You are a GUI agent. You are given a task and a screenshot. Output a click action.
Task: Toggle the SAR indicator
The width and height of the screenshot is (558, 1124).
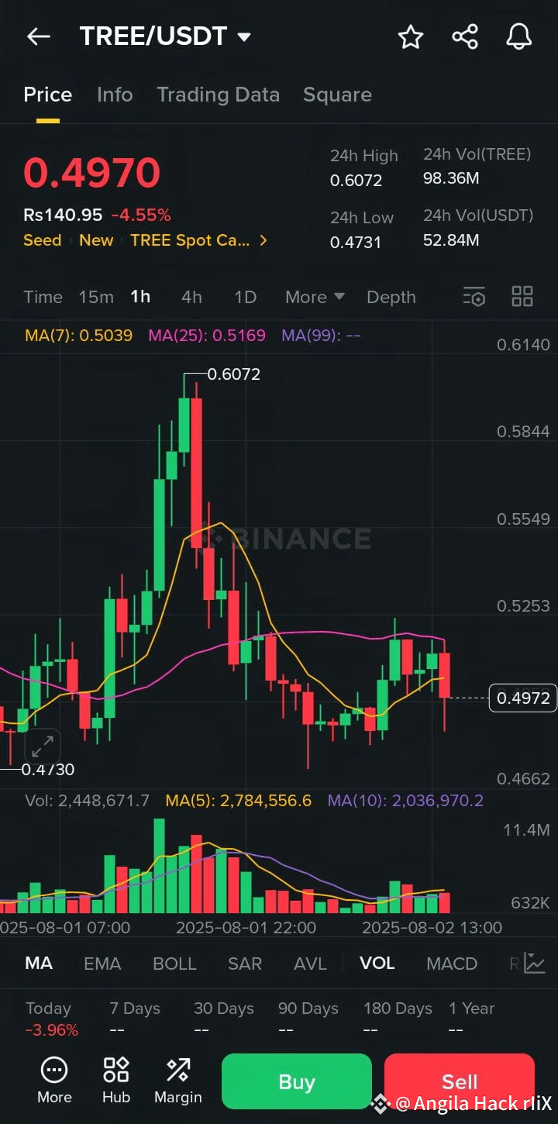coord(245,963)
